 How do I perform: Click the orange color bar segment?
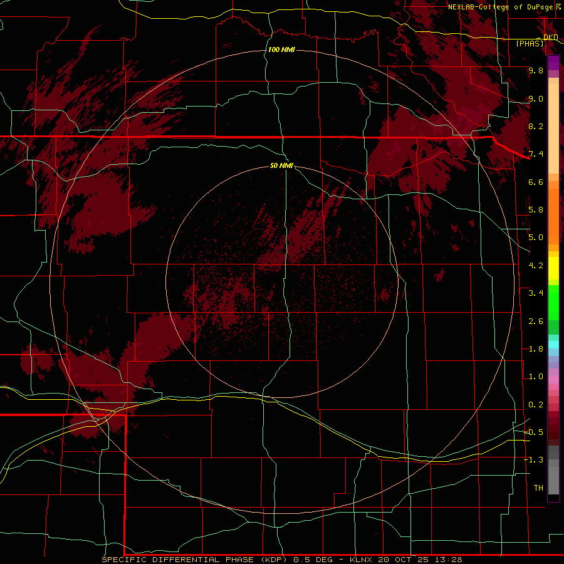[x=553, y=216]
